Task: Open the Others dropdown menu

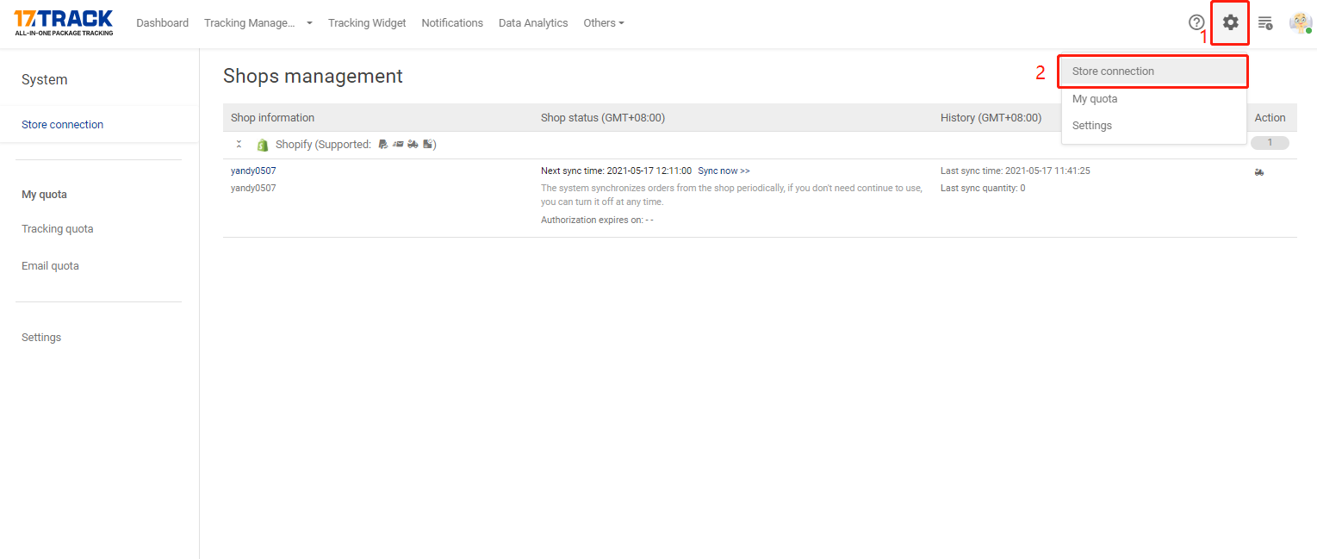Action: click(604, 23)
